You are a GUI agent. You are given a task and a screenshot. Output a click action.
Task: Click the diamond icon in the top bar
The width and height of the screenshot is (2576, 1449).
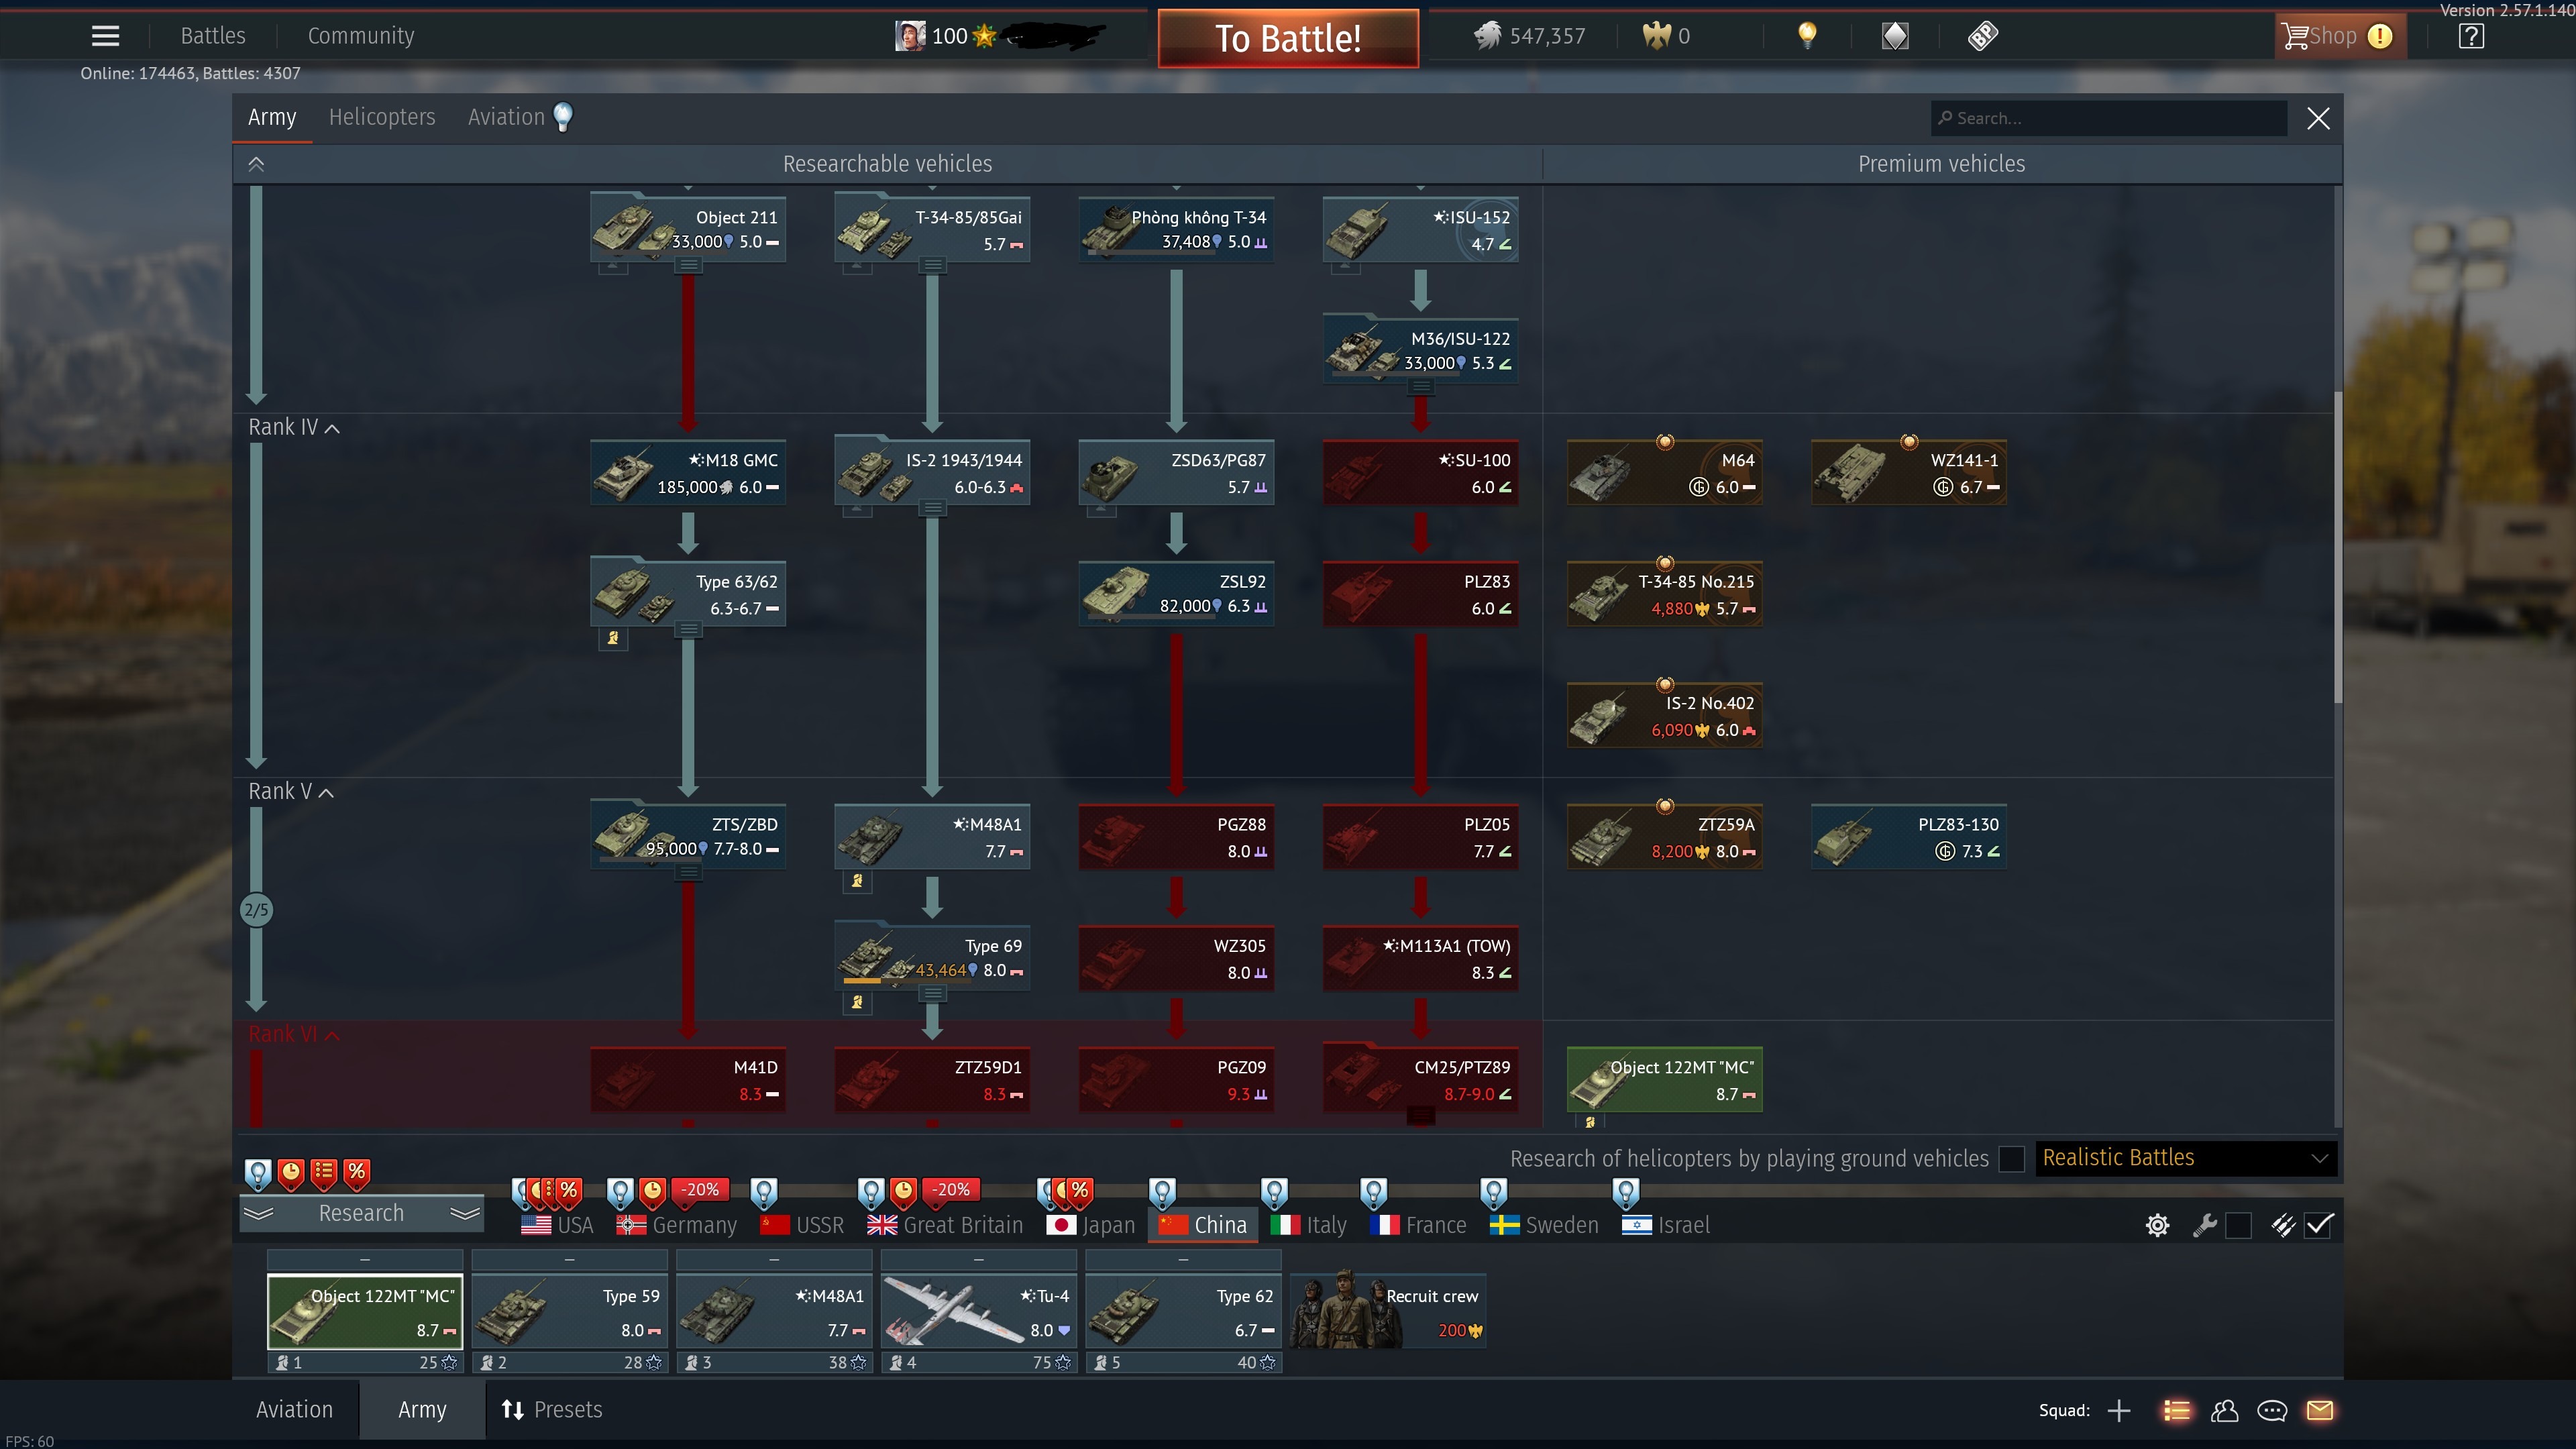1895,36
